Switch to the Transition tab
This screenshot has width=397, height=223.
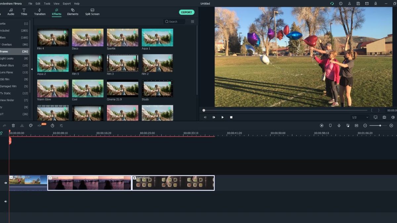pos(40,12)
